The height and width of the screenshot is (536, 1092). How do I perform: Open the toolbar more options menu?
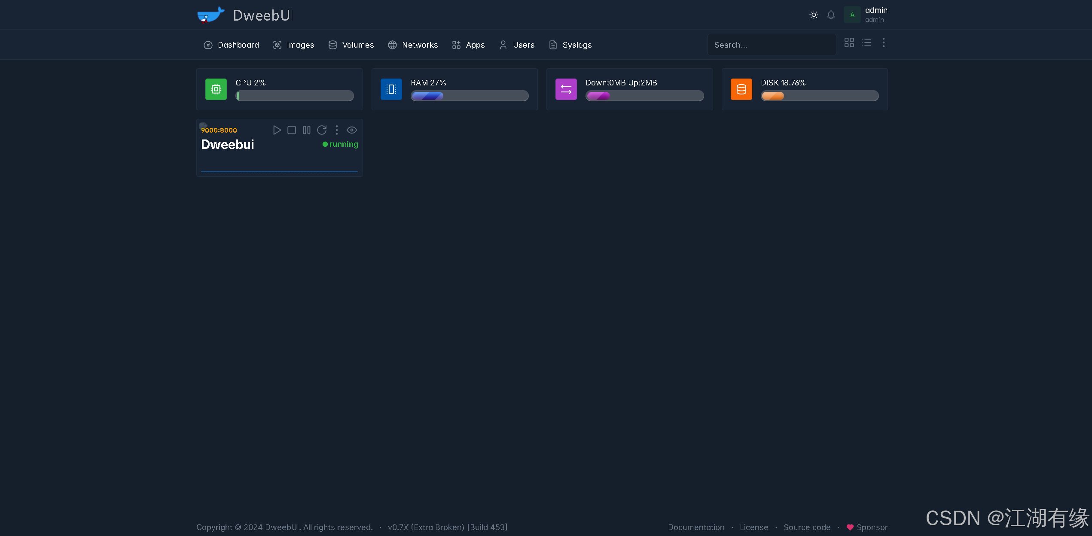[884, 42]
